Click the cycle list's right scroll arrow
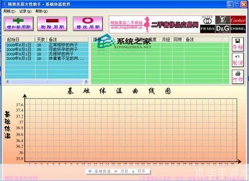The width and height of the screenshot is (249, 181). click(86, 81)
